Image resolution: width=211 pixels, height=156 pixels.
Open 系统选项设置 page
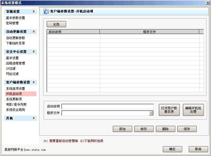point(16,88)
